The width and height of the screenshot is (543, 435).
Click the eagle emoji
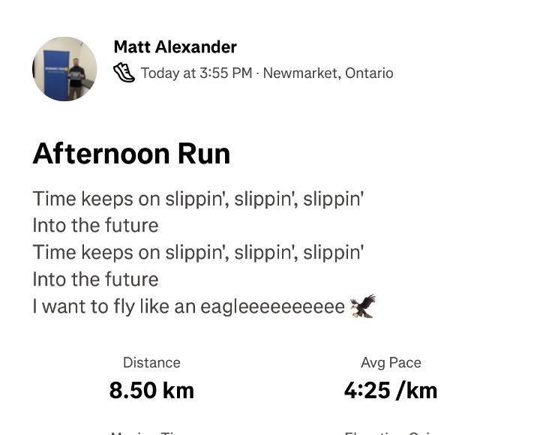pyautogui.click(x=362, y=305)
